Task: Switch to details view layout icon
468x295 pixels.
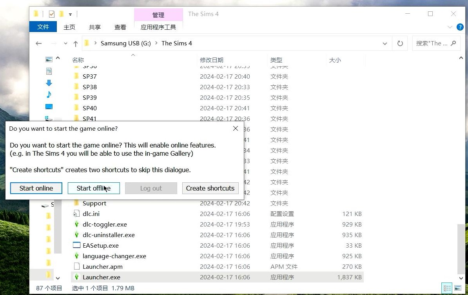Action: click(x=447, y=288)
